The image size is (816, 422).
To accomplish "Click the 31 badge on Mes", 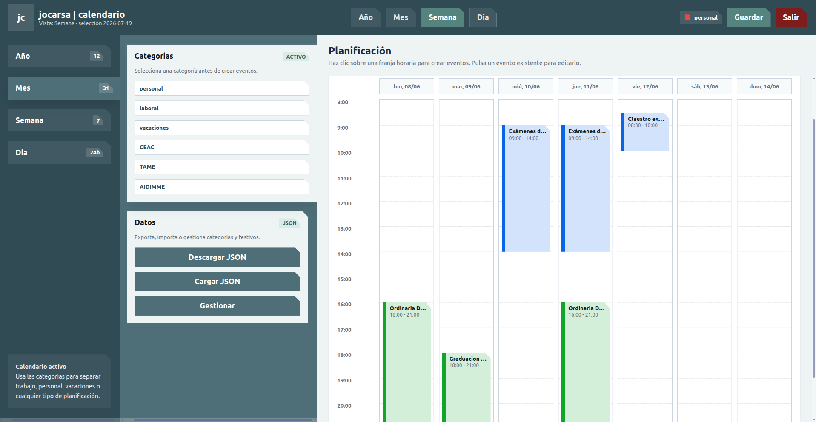I will coord(106,88).
